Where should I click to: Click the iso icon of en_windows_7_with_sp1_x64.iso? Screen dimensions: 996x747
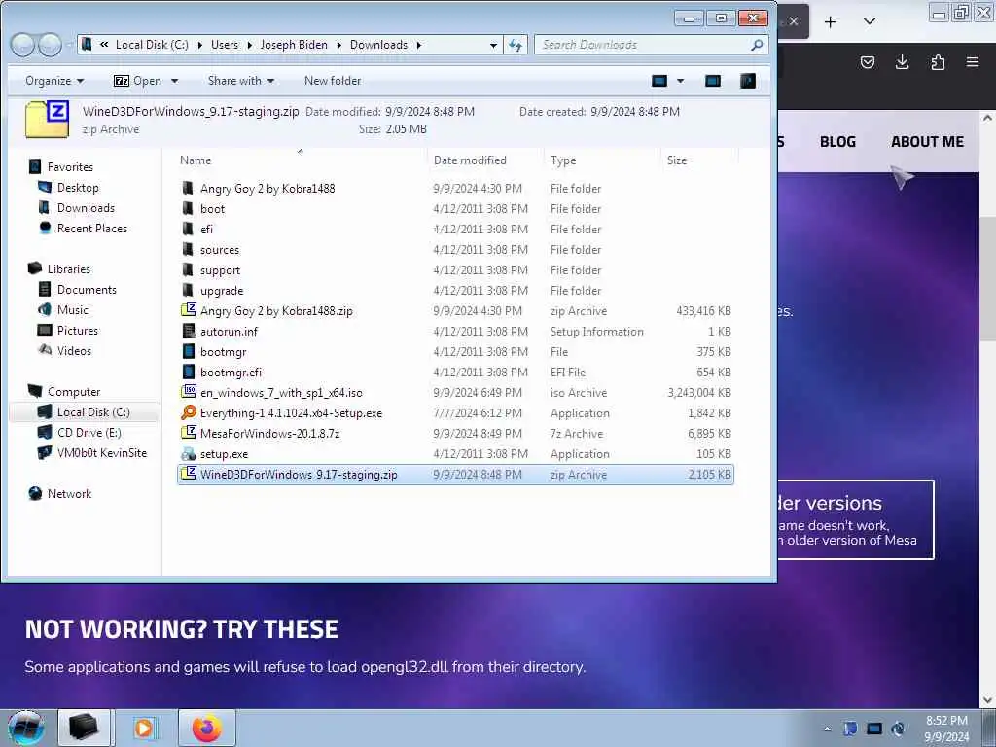coord(189,392)
